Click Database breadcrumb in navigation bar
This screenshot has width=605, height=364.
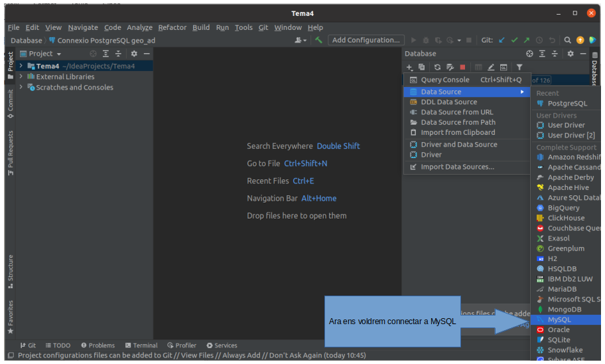tap(27, 41)
